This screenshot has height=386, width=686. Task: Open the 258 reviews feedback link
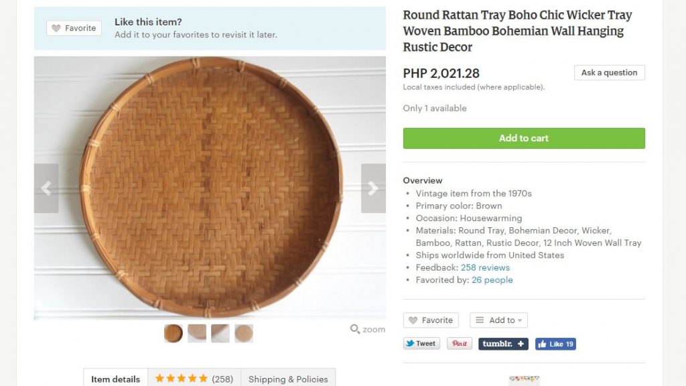pyautogui.click(x=485, y=267)
